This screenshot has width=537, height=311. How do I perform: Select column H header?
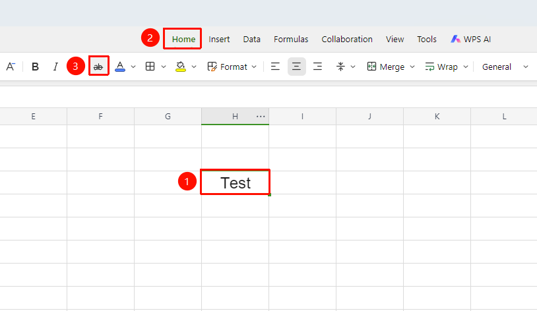coord(235,117)
